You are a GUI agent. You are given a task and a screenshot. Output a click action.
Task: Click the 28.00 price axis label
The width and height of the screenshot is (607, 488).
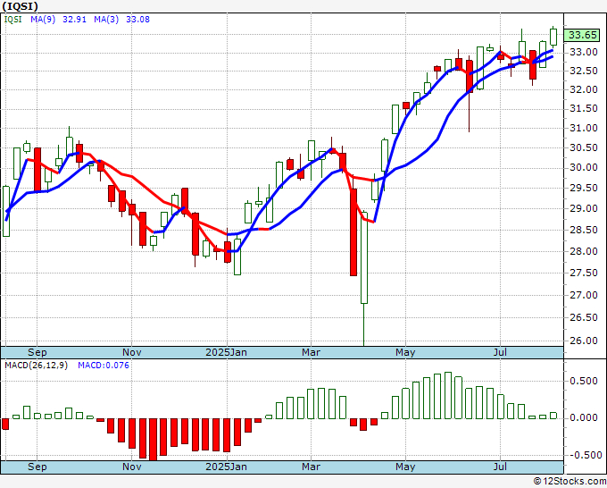click(x=584, y=251)
